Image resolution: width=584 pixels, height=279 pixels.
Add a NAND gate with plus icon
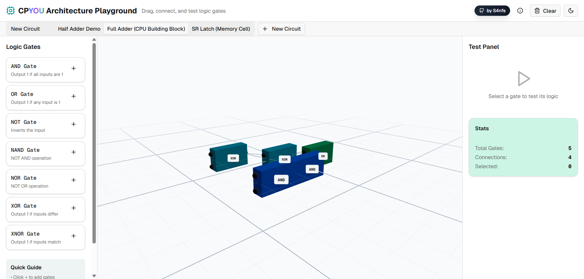(x=74, y=152)
